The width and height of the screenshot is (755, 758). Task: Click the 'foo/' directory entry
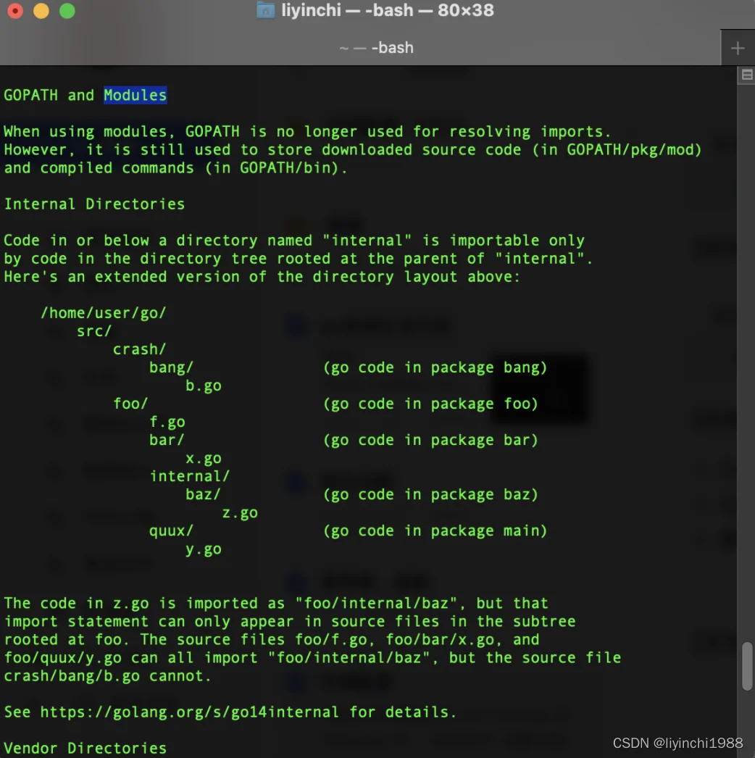coord(130,404)
